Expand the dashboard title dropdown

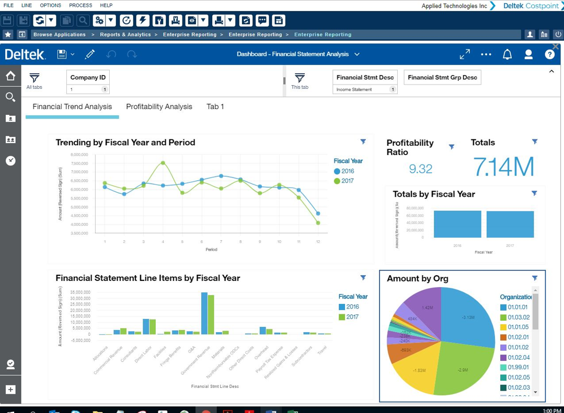[x=357, y=54]
